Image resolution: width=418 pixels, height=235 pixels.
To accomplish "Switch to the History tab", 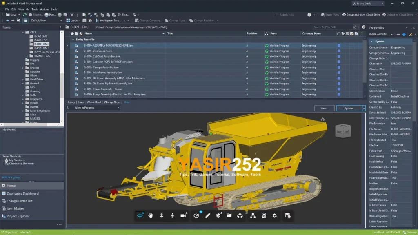I will 71,102.
